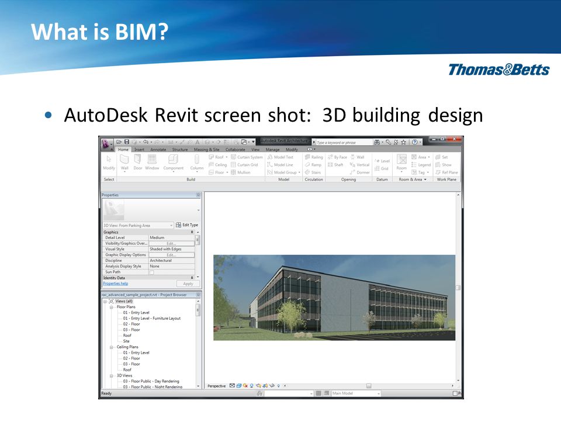
Task: Open the Floor tool dropdown arrow
Action: (x=227, y=172)
